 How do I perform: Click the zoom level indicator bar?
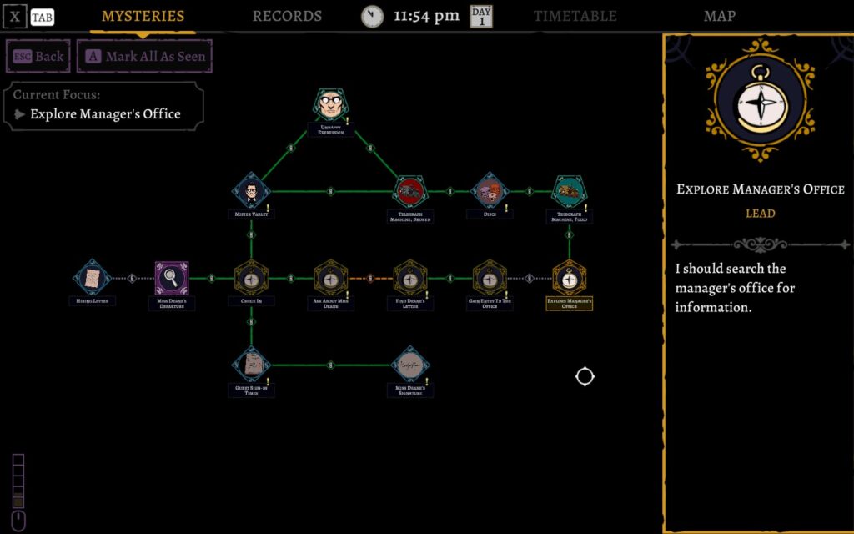(18, 481)
